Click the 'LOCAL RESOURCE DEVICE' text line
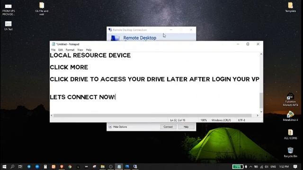Image resolution: width=303 pixels, height=170 pixels. [90, 56]
